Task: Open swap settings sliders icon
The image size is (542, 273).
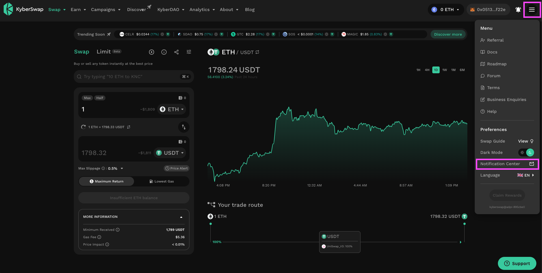Action: point(189,52)
